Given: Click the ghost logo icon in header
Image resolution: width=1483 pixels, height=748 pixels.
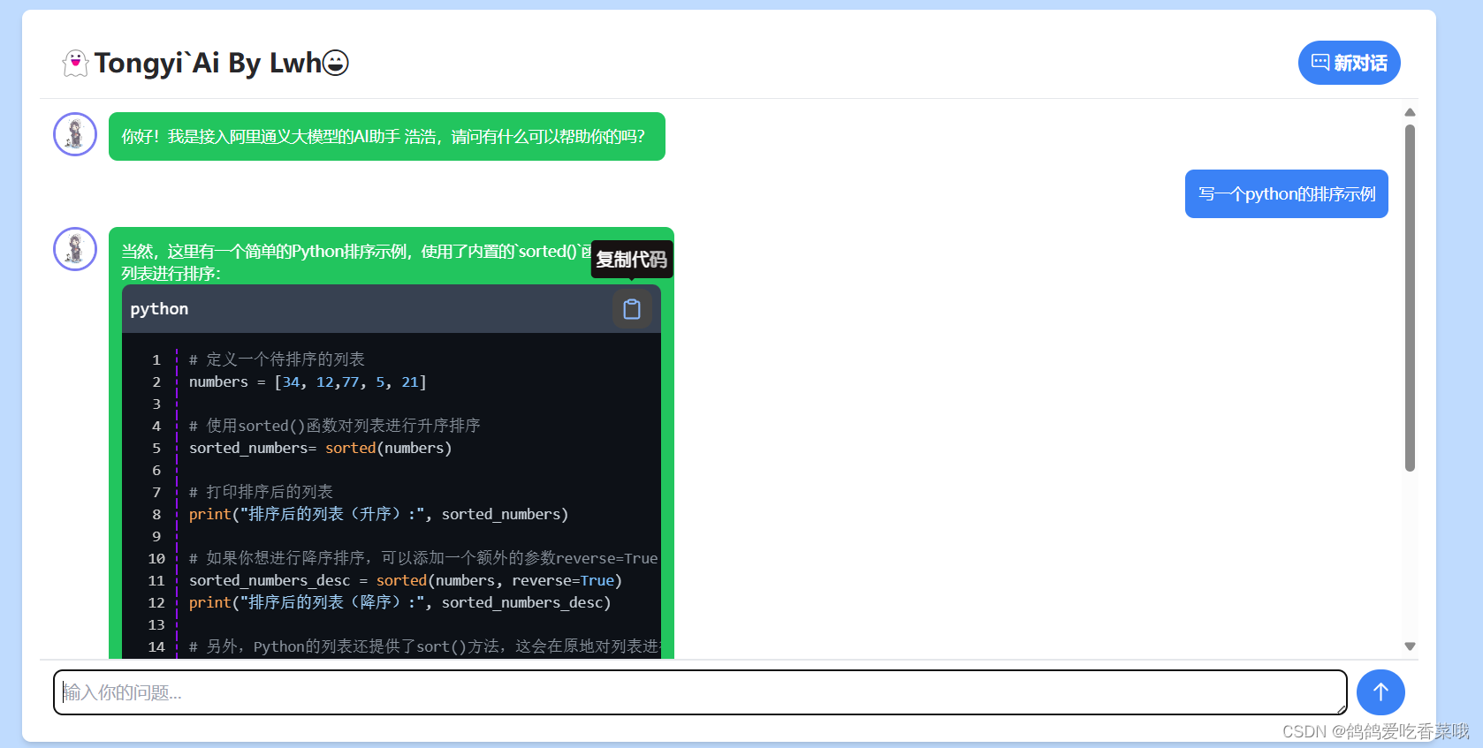Looking at the screenshot, I should pos(76,63).
